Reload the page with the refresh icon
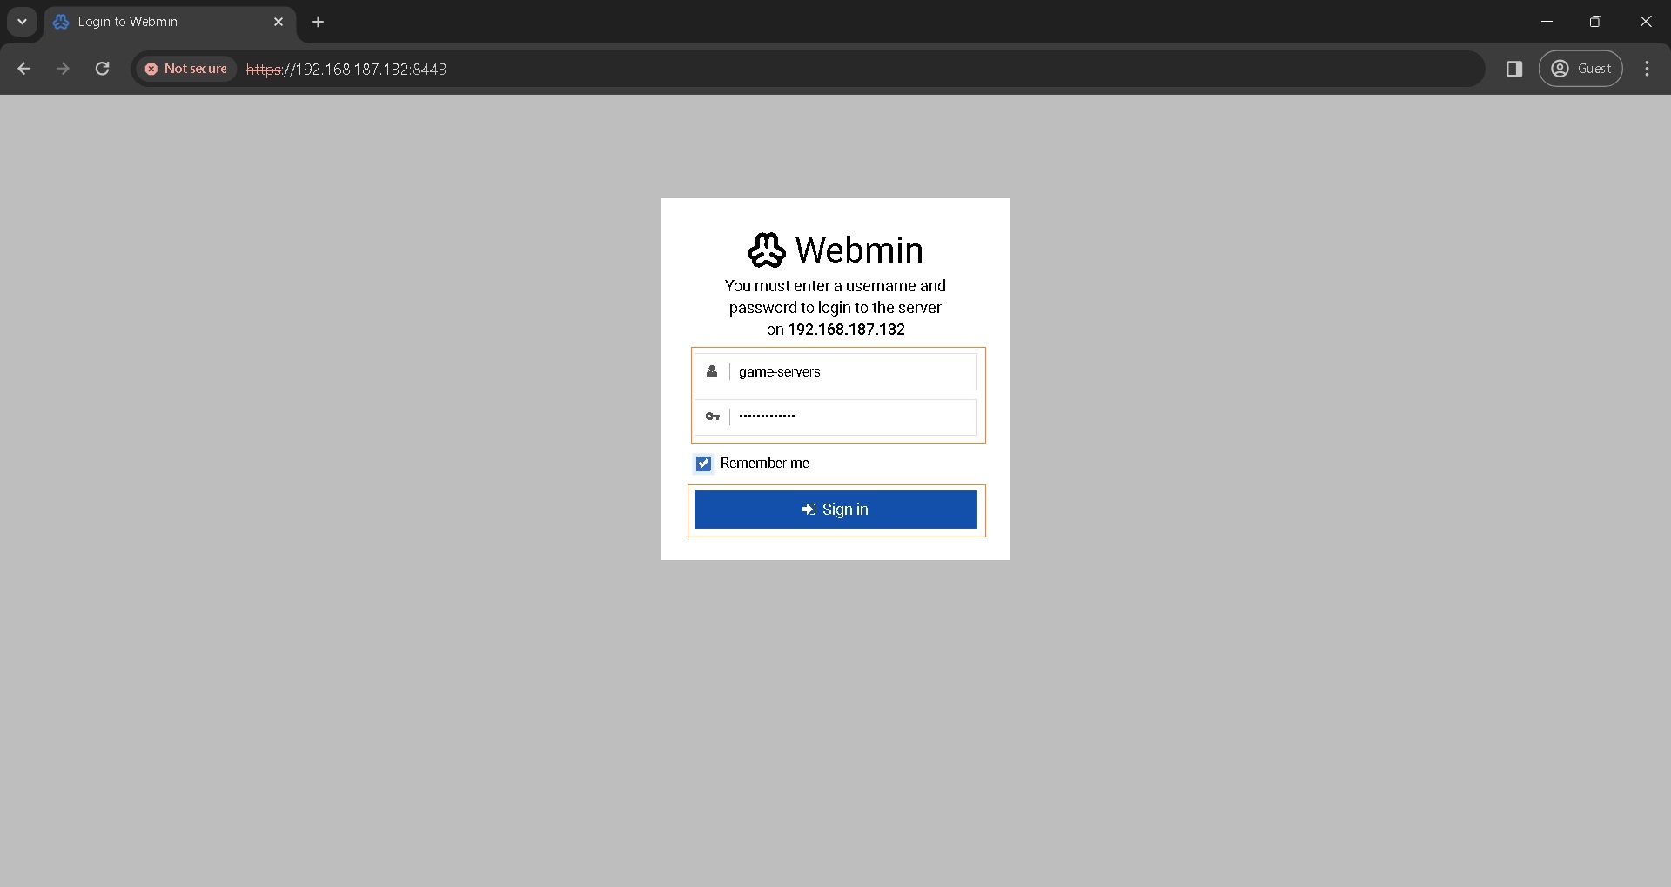The height and width of the screenshot is (887, 1671). tap(103, 69)
